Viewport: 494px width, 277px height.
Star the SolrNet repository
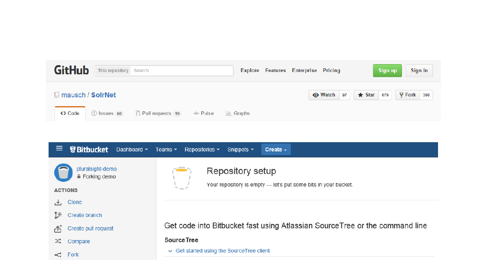click(x=366, y=95)
